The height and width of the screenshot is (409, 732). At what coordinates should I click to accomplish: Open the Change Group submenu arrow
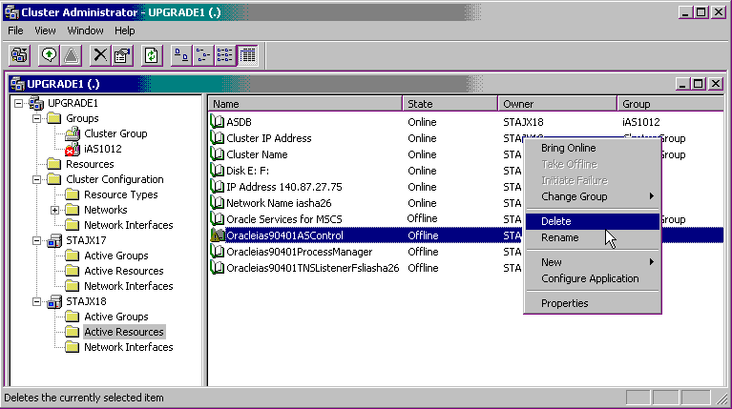pos(651,196)
